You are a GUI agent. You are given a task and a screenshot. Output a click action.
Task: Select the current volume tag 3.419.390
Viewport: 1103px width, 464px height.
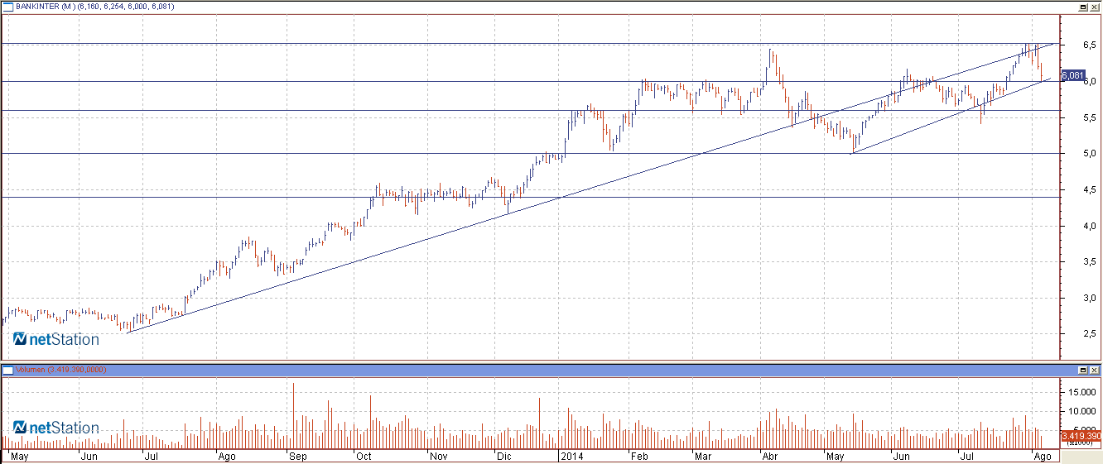(1081, 435)
